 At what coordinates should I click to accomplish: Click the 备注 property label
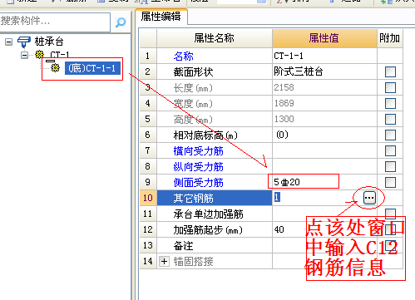[183, 246]
